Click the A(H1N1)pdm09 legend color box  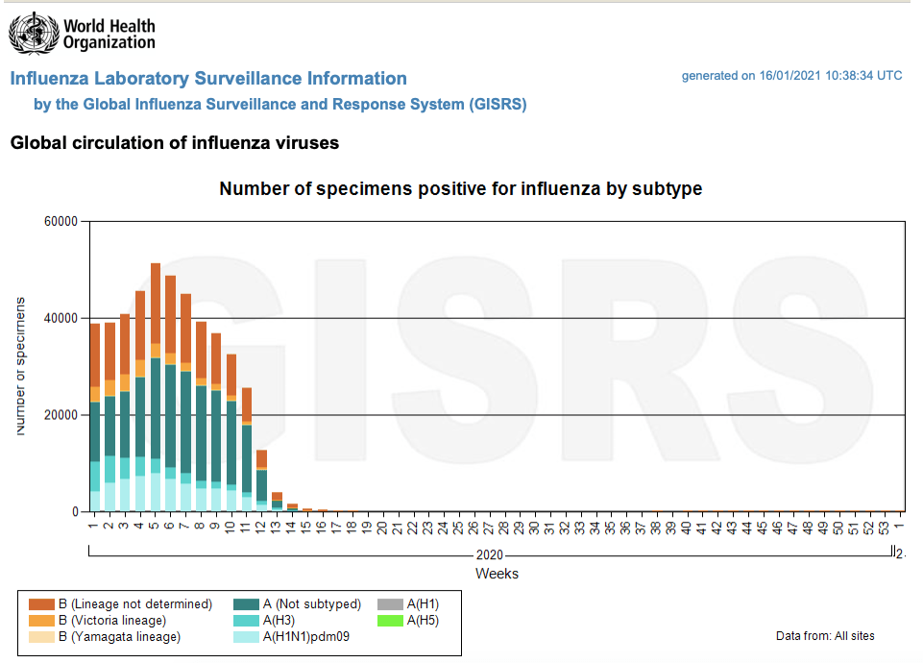pyautogui.click(x=247, y=636)
